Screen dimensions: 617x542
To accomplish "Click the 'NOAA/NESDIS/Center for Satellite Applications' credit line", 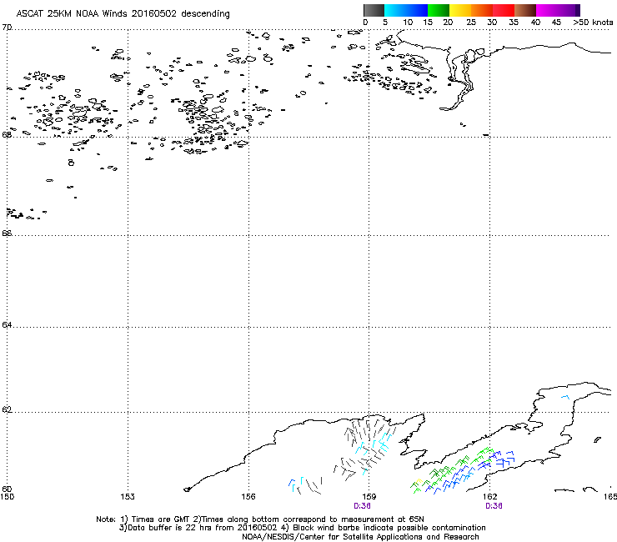I will pyautogui.click(x=360, y=537).
